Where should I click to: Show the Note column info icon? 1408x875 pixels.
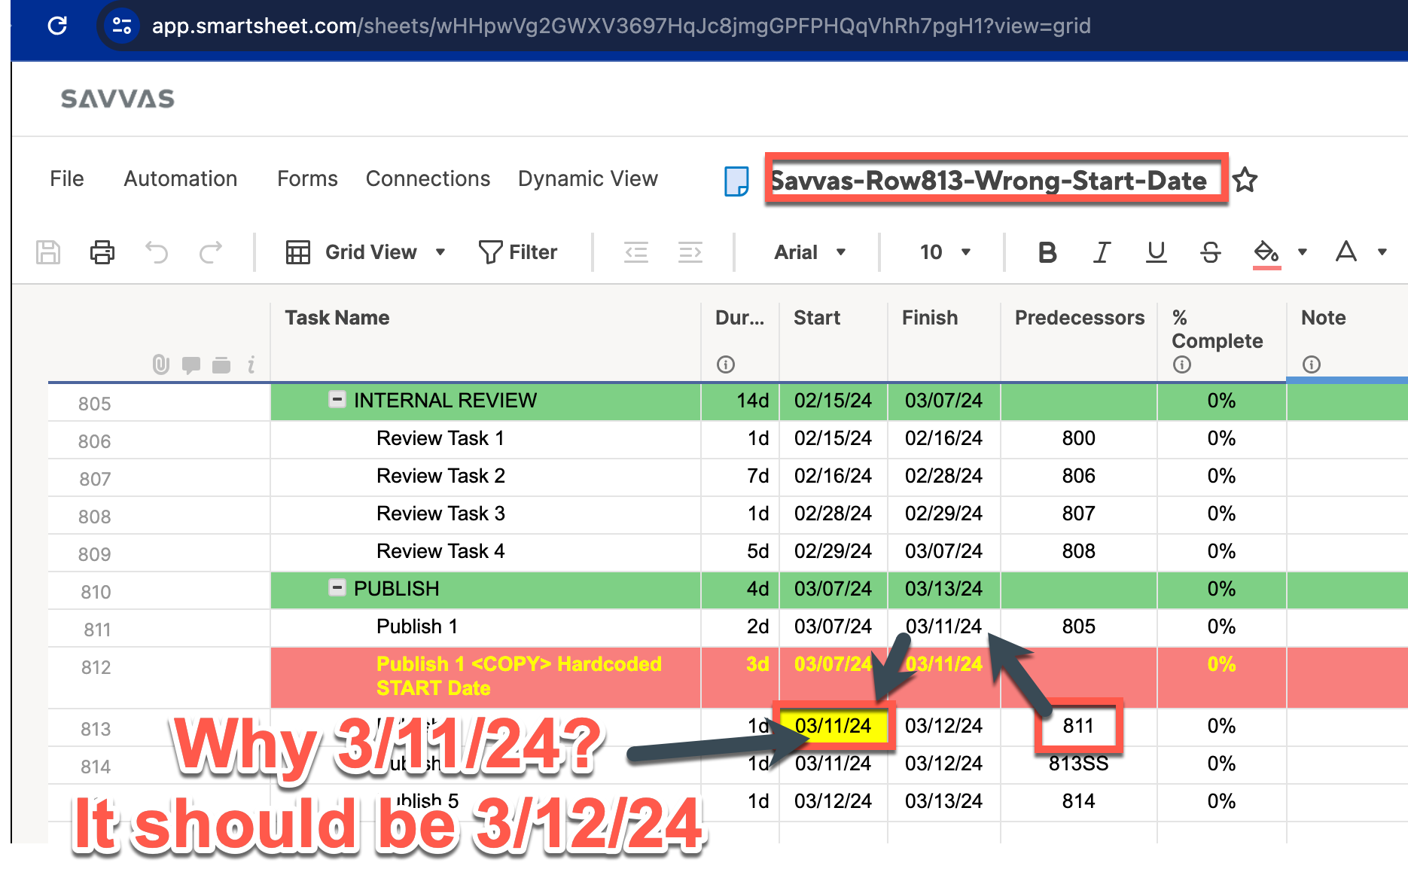1312,364
